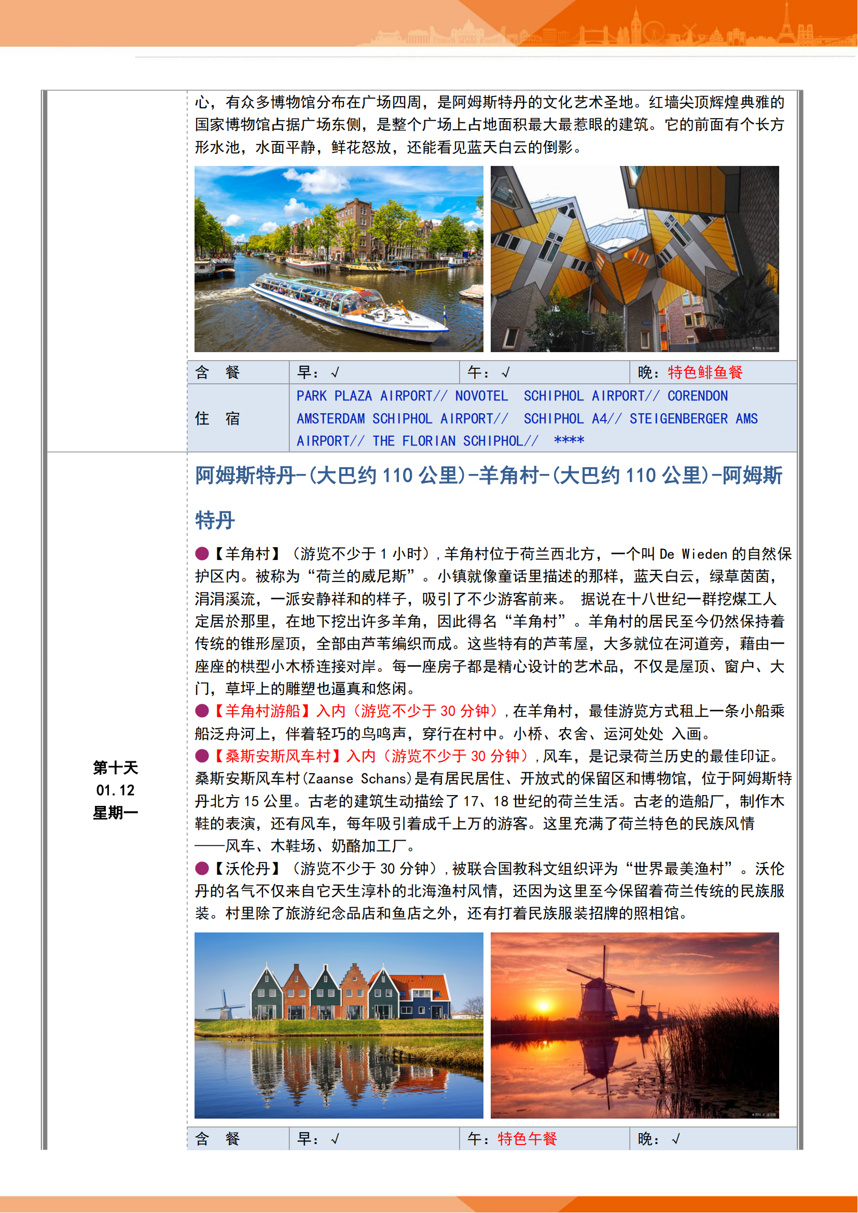Click the dinner checkmark in Day 10 meals

click(676, 1139)
